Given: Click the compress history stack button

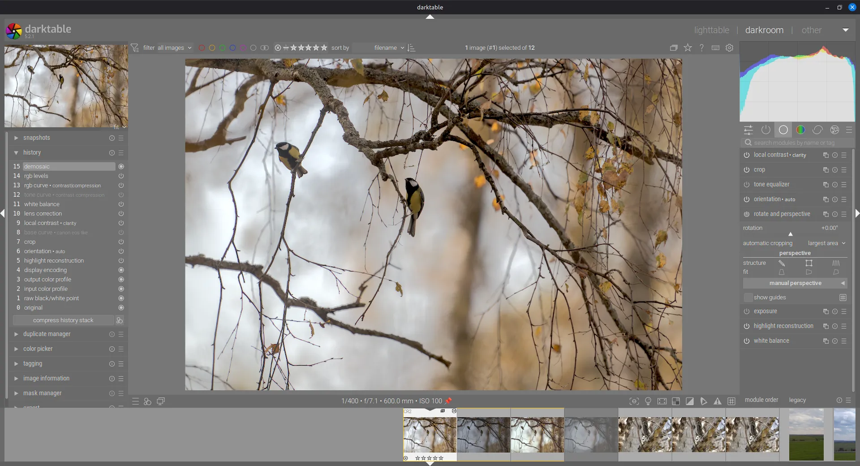Looking at the screenshot, I should click(x=63, y=320).
